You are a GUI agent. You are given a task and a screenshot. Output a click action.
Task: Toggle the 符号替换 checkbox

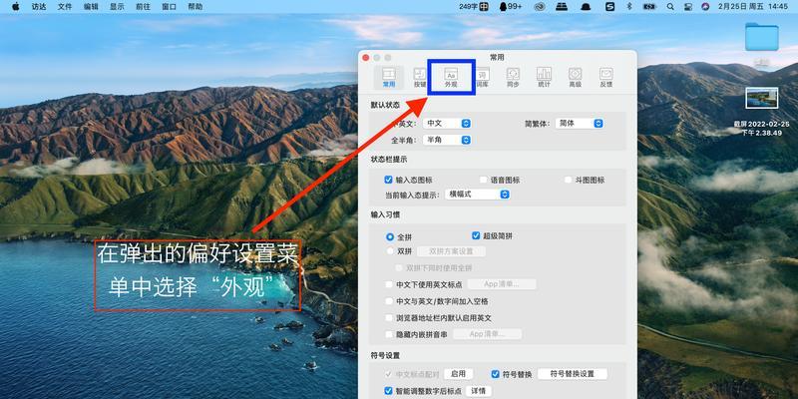pyautogui.click(x=495, y=374)
